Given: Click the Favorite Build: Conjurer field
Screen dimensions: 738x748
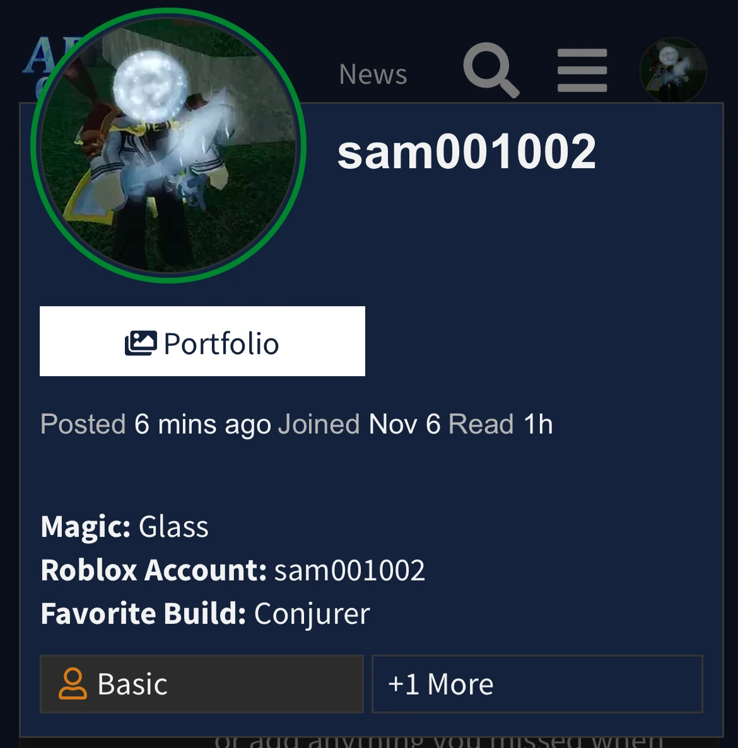Looking at the screenshot, I should tap(205, 614).
